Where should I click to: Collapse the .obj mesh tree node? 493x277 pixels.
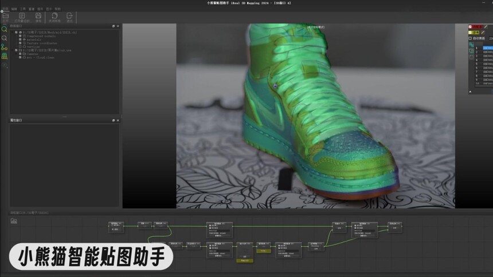tap(13, 33)
